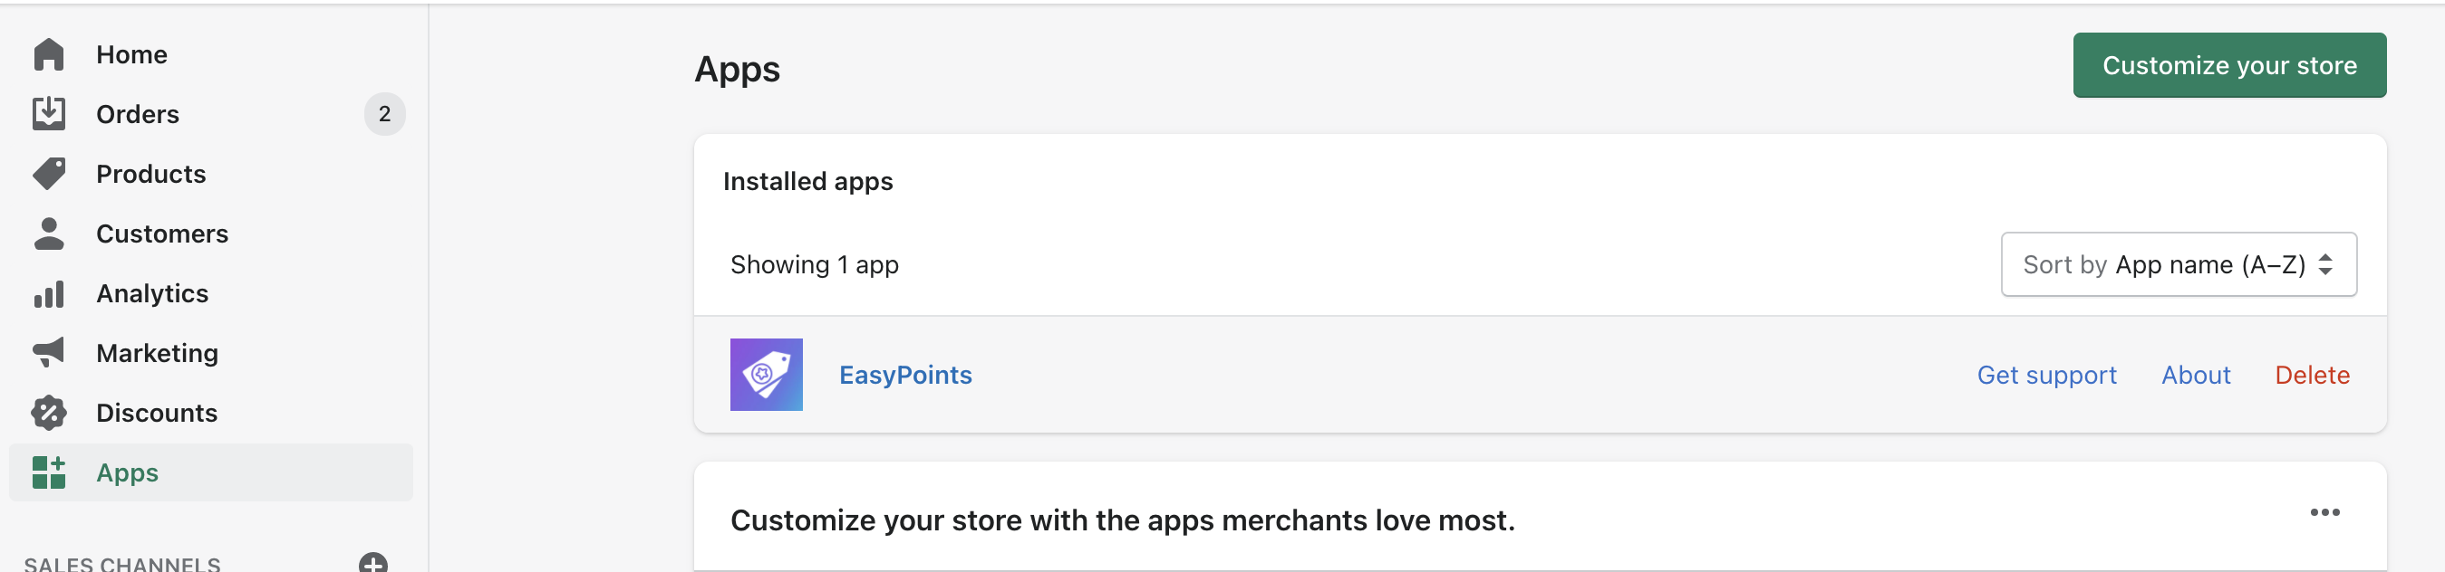2445x572 pixels.
Task: Click the Home house icon
Action: pos(48,55)
